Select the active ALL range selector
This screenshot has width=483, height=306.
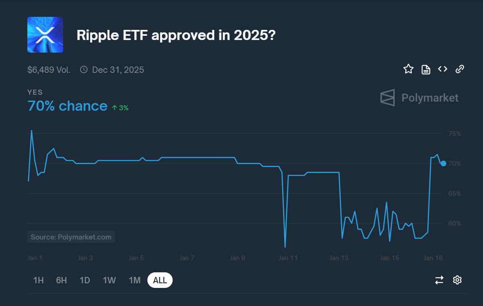point(160,280)
